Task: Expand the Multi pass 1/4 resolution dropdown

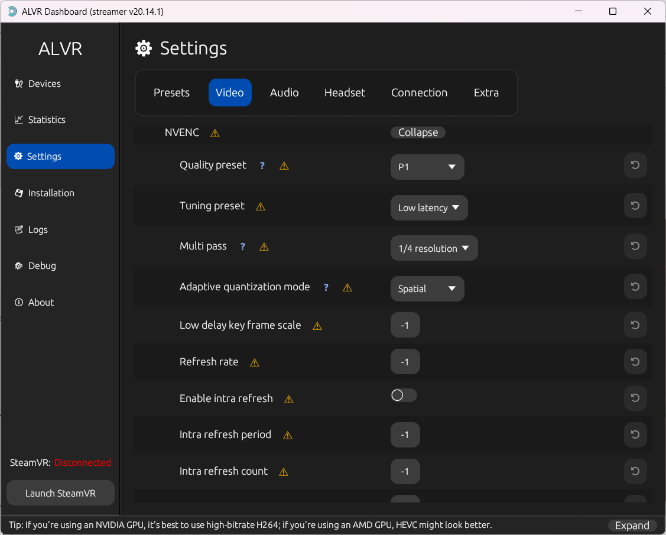Action: coord(434,248)
